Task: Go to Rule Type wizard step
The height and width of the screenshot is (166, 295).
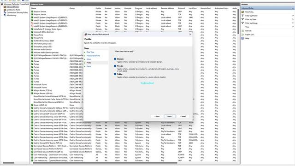Action: pyautogui.click(x=90, y=52)
